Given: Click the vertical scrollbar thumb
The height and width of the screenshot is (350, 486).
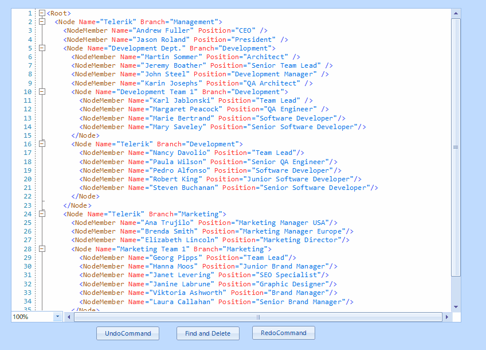Looking at the screenshot, I should tap(456, 147).
